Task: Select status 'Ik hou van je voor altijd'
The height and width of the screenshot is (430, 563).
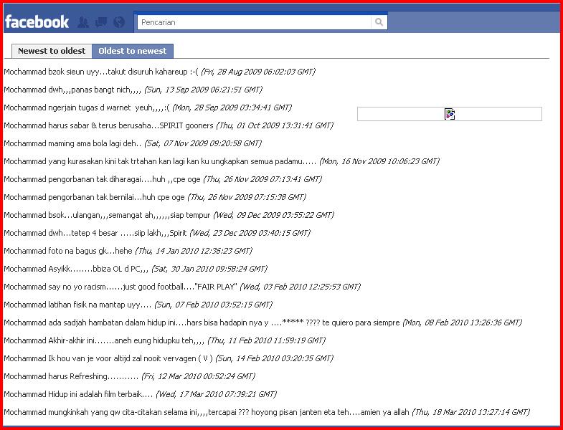Action: click(x=108, y=358)
